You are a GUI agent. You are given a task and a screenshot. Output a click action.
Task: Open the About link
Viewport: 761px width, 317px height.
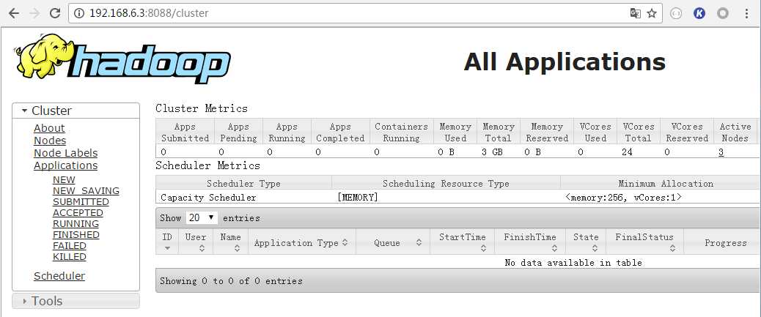[x=49, y=128]
